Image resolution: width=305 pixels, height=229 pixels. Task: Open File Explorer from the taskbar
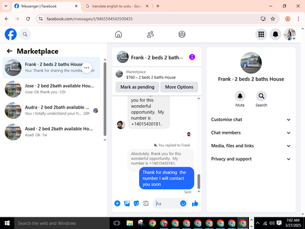(x=130, y=224)
